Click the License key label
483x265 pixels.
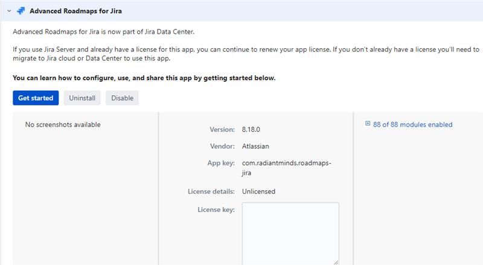click(x=216, y=210)
